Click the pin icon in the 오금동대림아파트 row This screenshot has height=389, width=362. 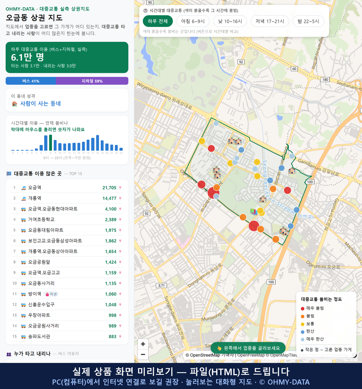[x=120, y=230]
